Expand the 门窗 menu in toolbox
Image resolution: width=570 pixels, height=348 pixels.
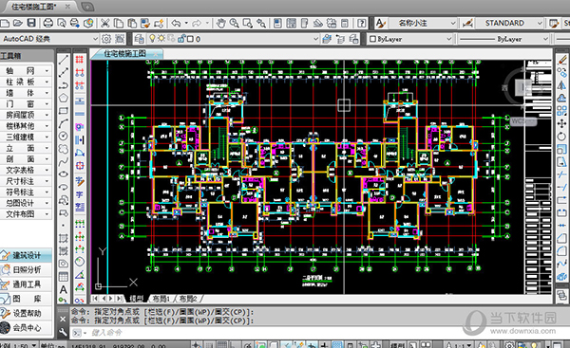(27, 103)
